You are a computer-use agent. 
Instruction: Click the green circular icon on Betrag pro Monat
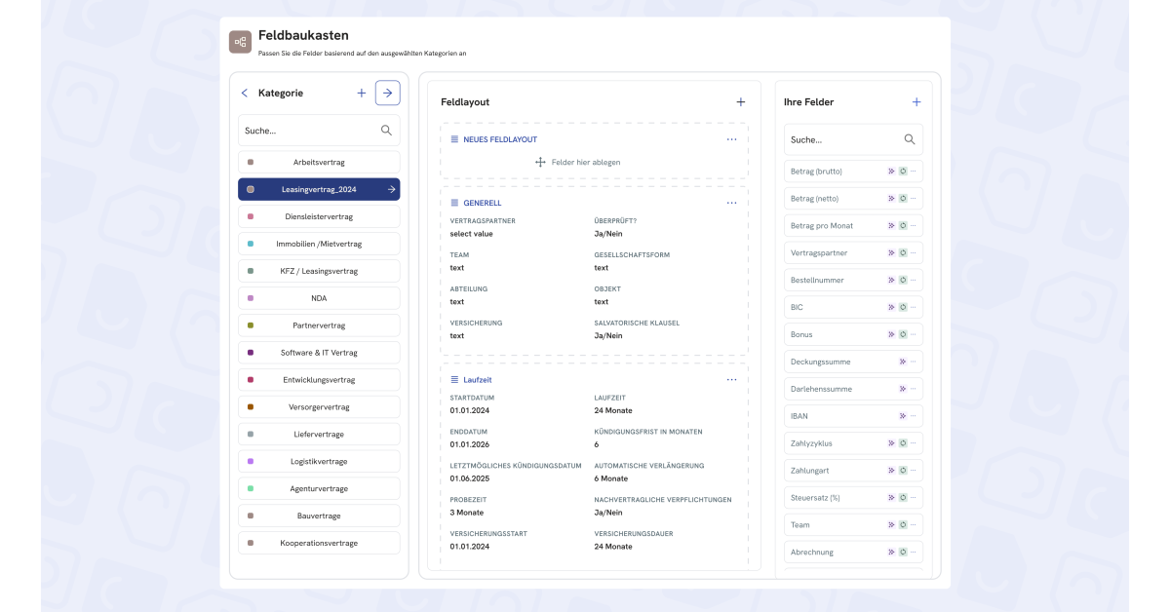point(903,225)
